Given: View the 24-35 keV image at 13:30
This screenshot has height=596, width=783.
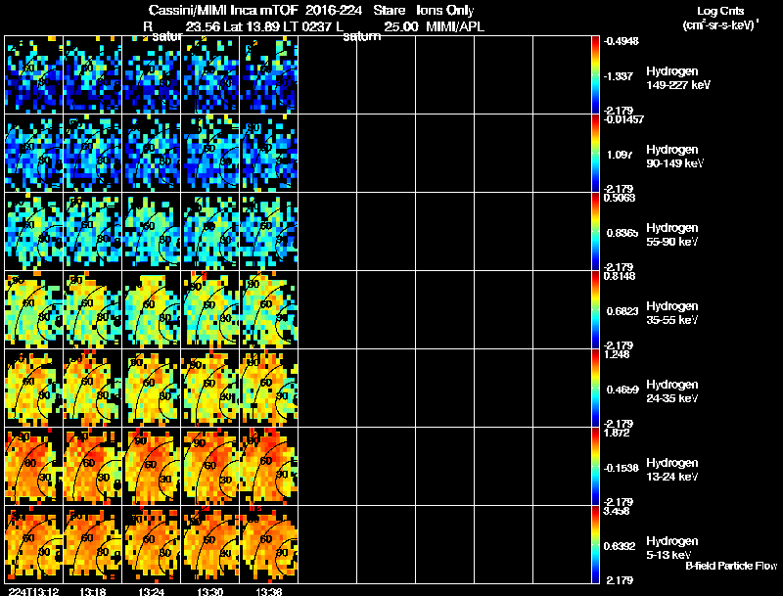Looking at the screenshot, I should click(x=210, y=389).
